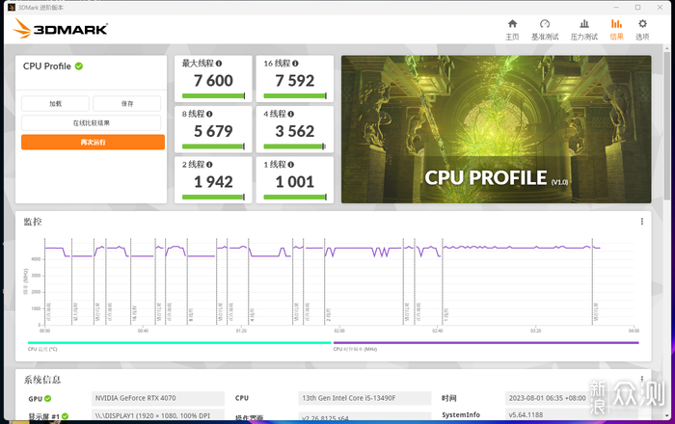Click the monitoring (监控) section heading
The width and height of the screenshot is (675, 424).
pyautogui.click(x=33, y=222)
